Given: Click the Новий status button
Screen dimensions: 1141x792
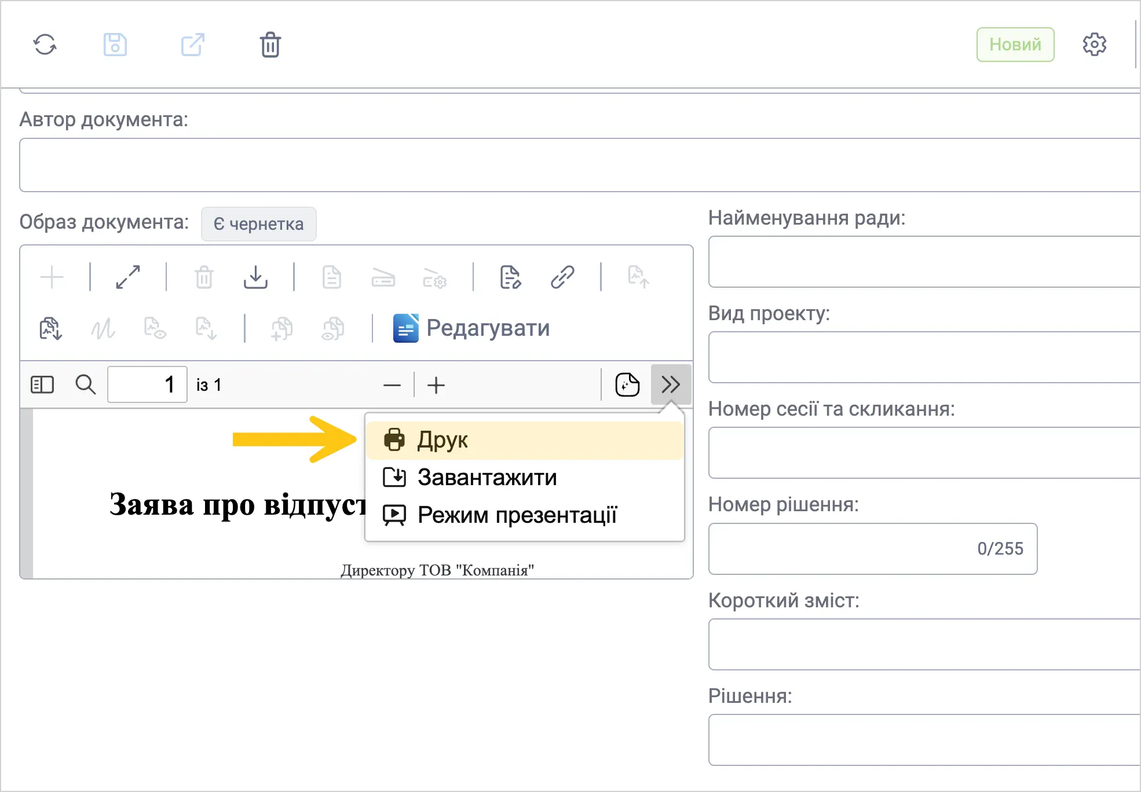Looking at the screenshot, I should tap(1015, 45).
